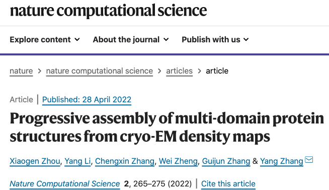Viewport: 329px width, 190px height.
Task: Open author Wei Zheng's details
Action: tap(178, 161)
